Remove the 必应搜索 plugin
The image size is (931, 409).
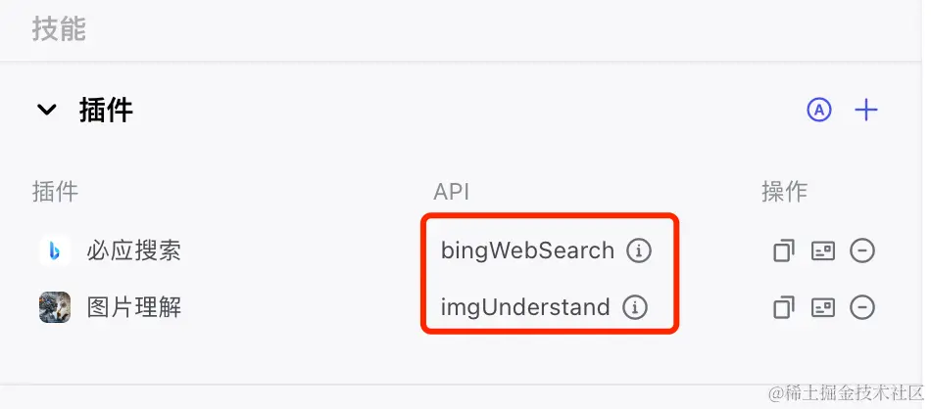coord(862,250)
